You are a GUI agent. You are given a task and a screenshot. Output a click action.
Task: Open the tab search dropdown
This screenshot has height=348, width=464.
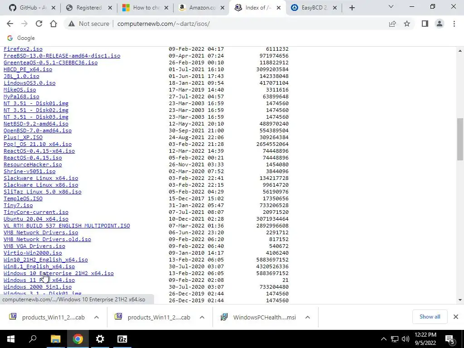pyautogui.click(x=391, y=6)
